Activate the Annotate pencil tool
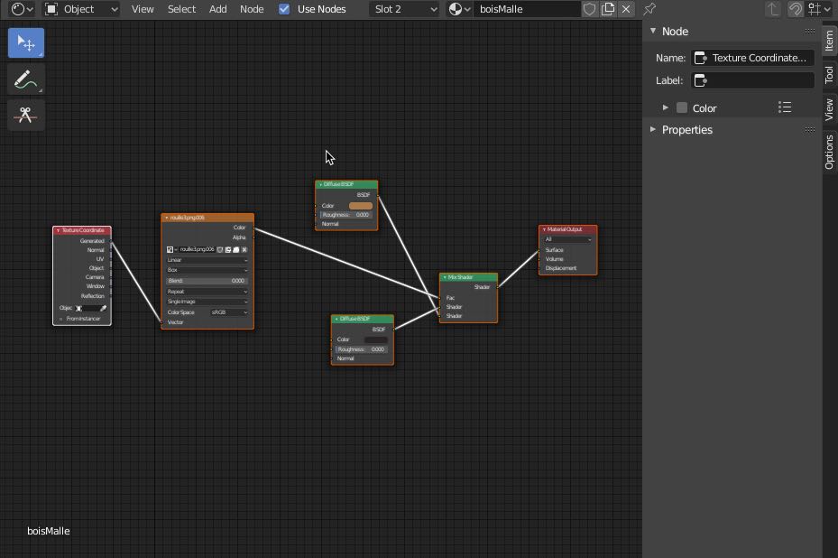838x558 pixels. [26, 79]
